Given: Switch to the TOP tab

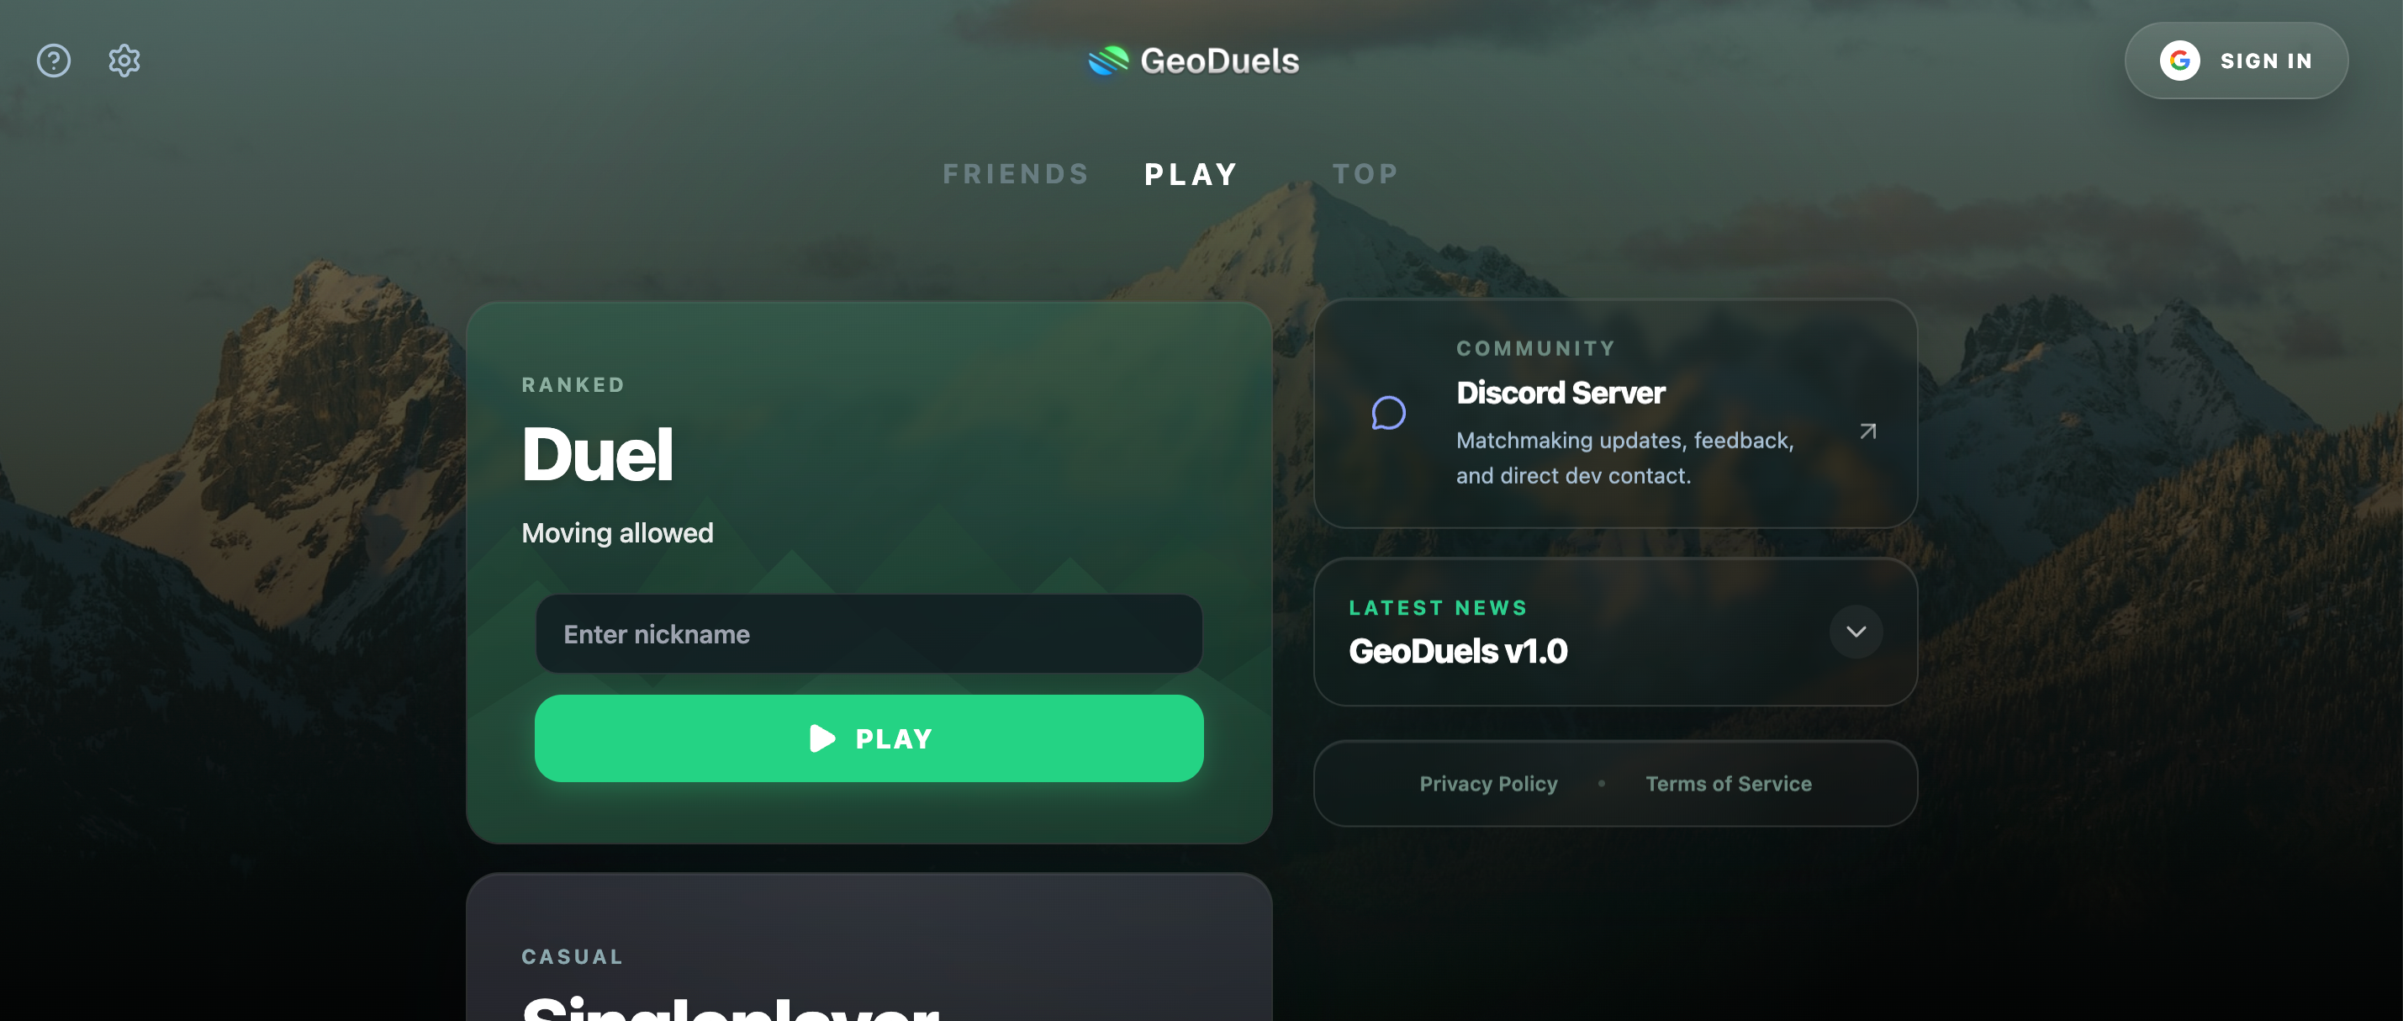Looking at the screenshot, I should pos(1365,173).
